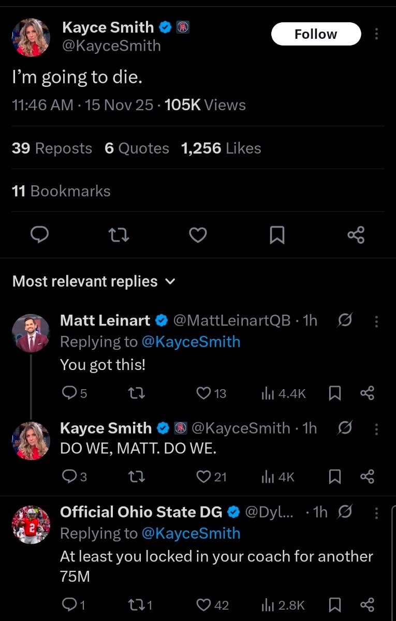This screenshot has height=621, width=396.
Task: Follow Kayce Smith
Action: [316, 34]
